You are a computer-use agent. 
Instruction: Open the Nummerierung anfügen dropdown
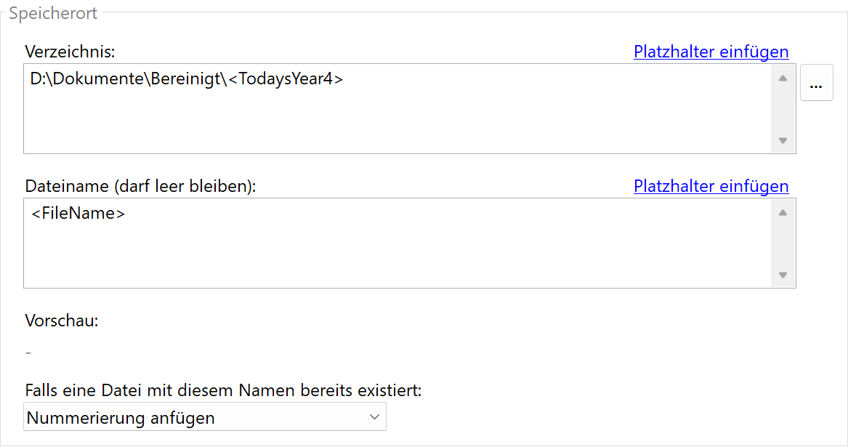[204, 417]
